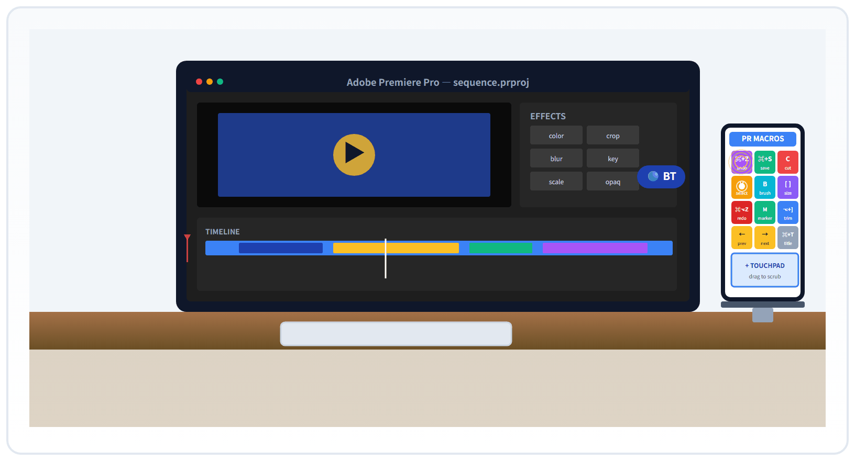855x461 pixels.
Task: Click the EFFECTS panel heading
Action: click(x=548, y=116)
